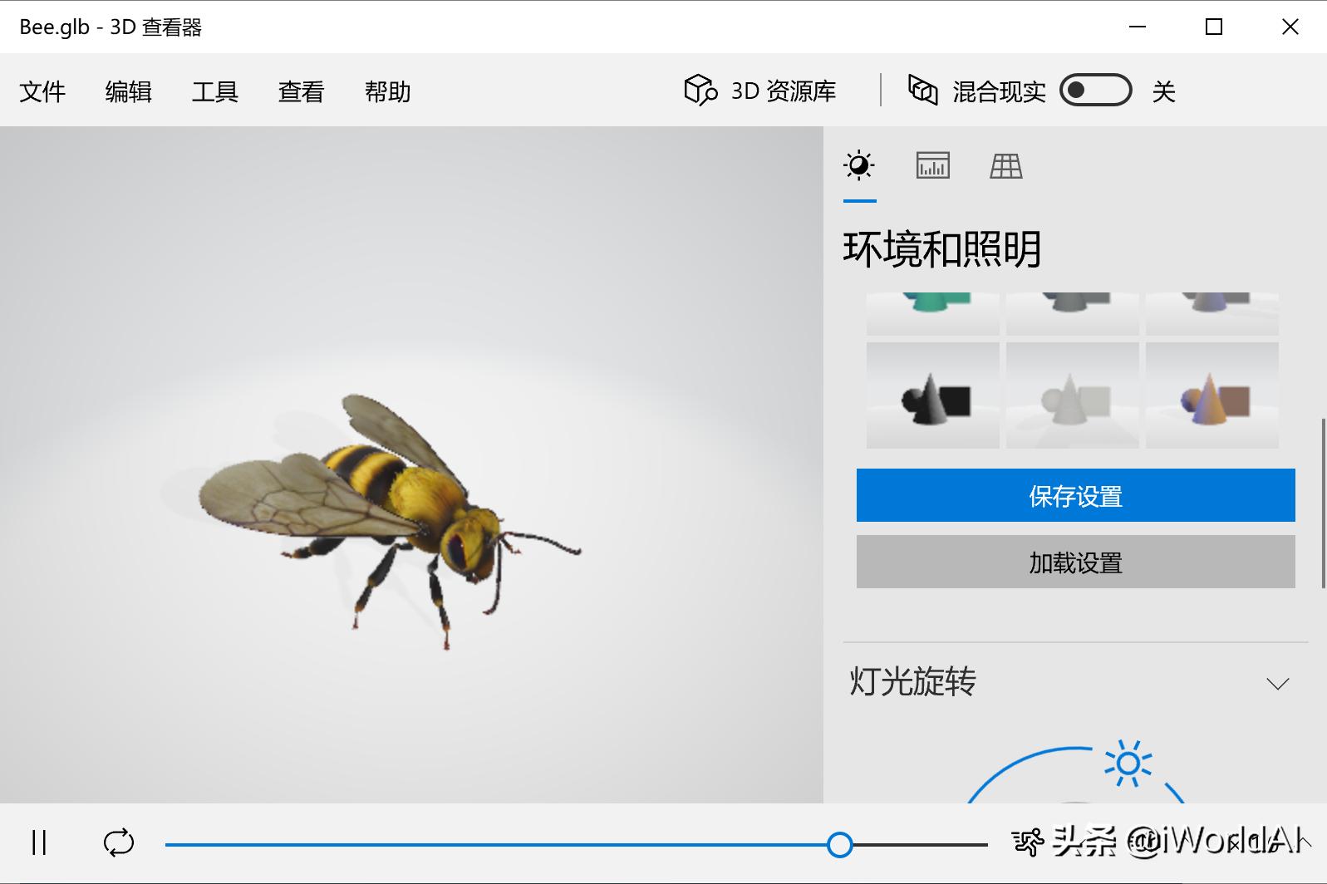Open the 帮助 menu
Screen dimensions: 1327x884
[x=388, y=91]
